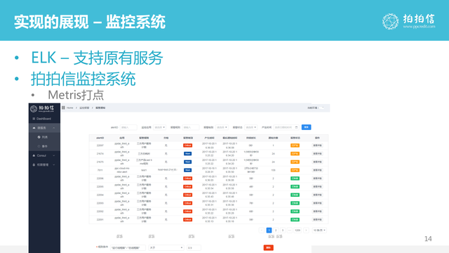Go to the last page number in pagination

[297, 231]
